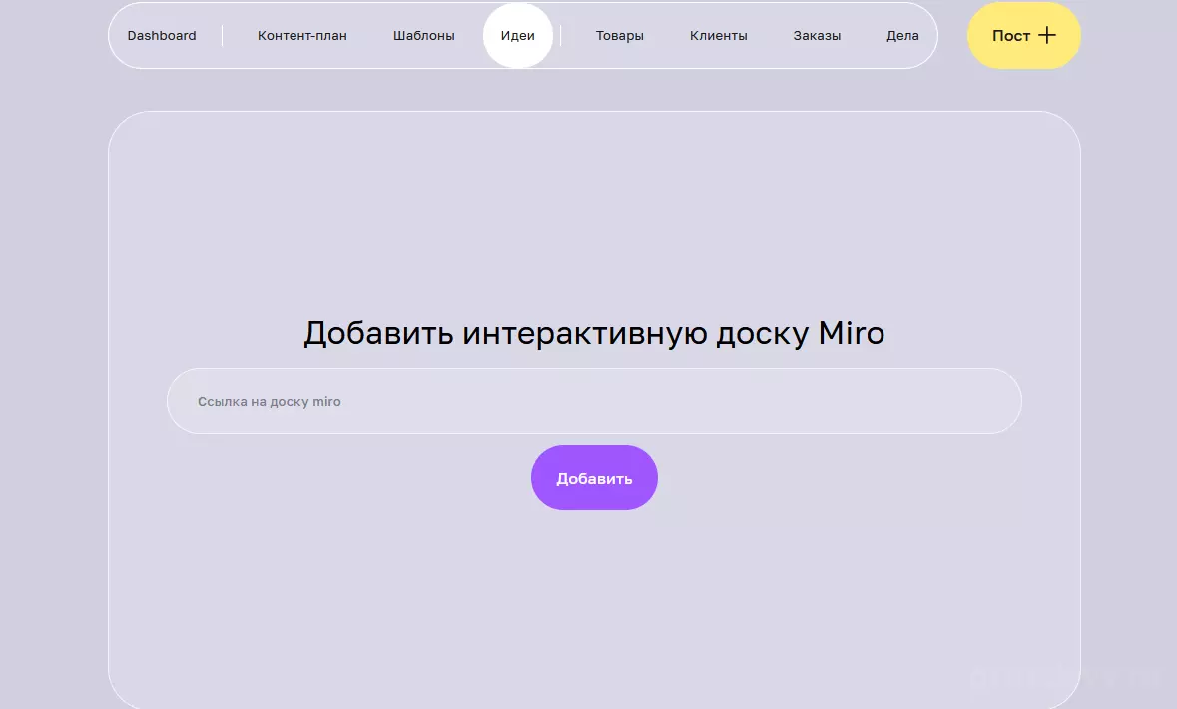Click the Добавить интерактивную доску Miro heading
The width and height of the screenshot is (1177, 709).
point(594,333)
